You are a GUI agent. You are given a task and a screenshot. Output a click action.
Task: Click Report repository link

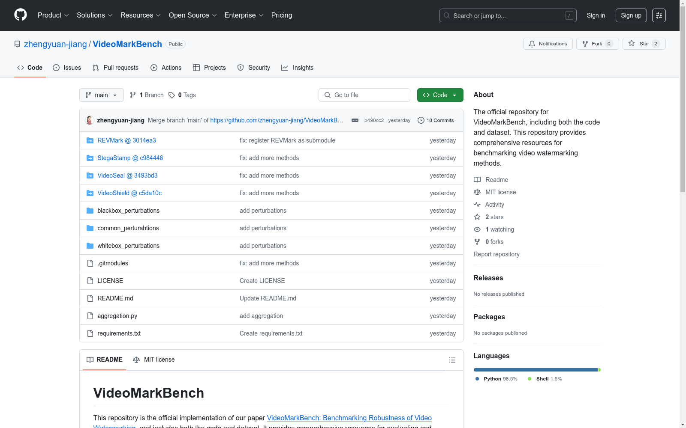[496, 254]
